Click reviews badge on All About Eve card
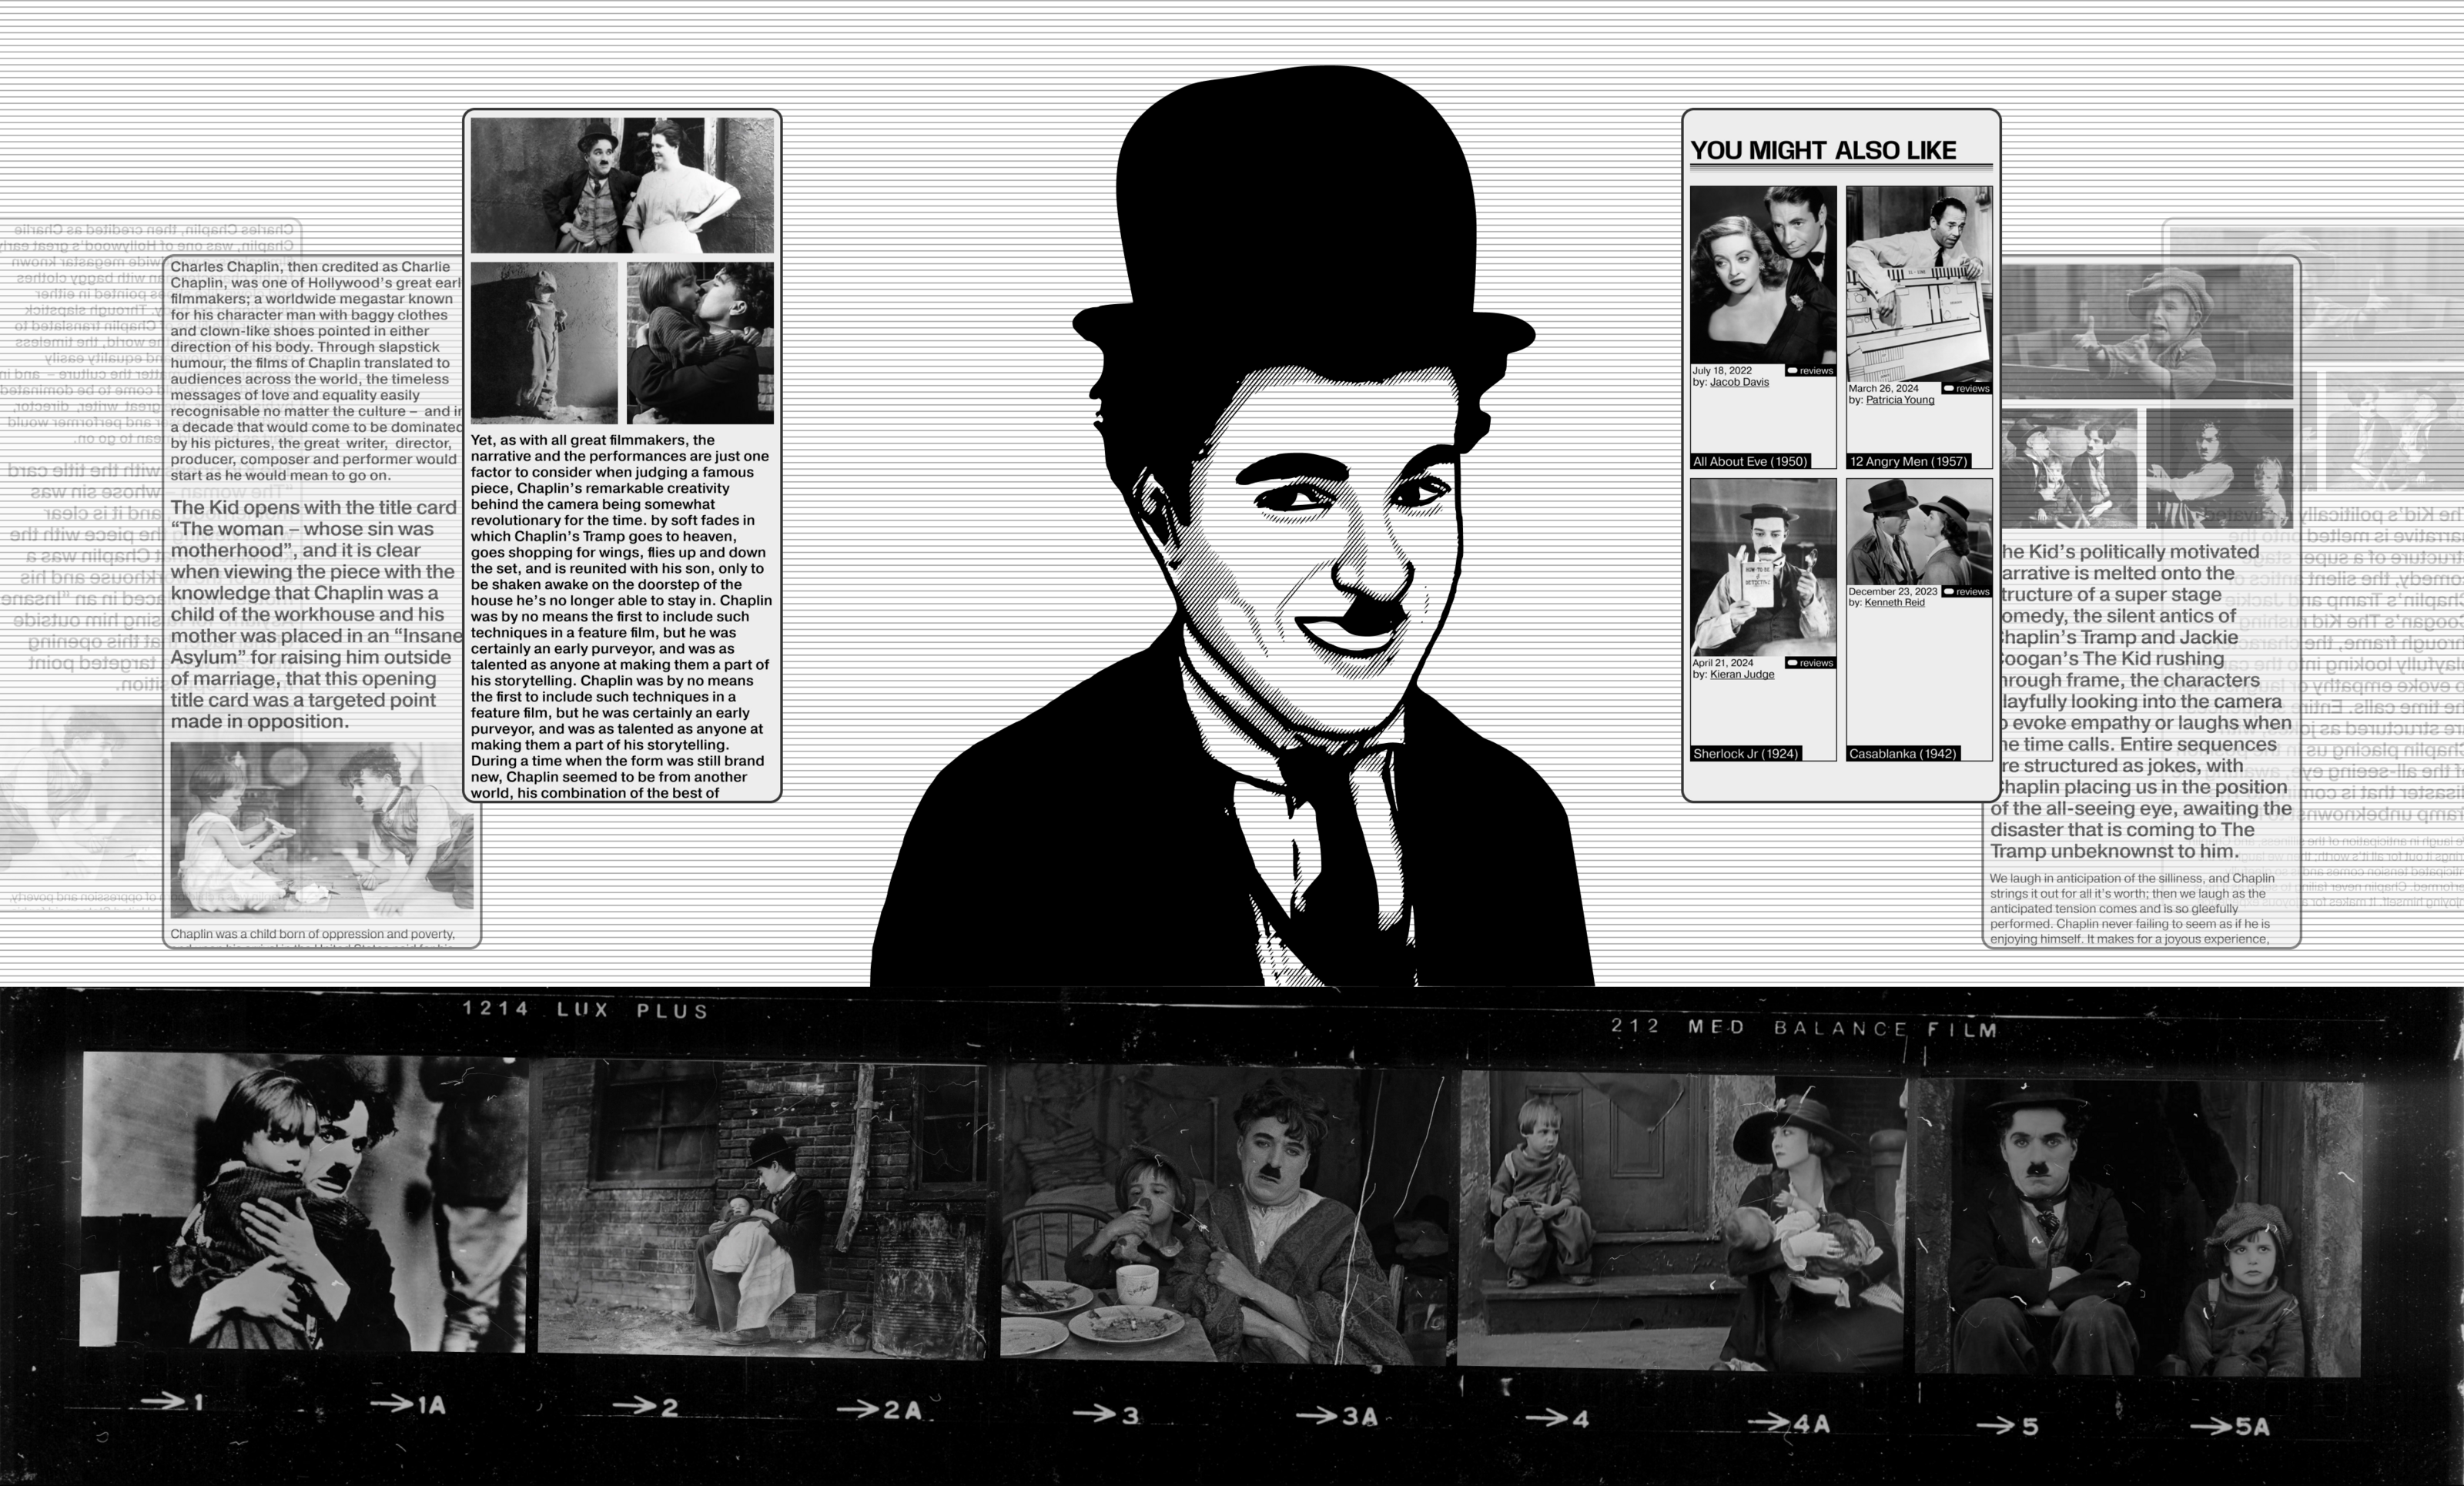 1811,371
